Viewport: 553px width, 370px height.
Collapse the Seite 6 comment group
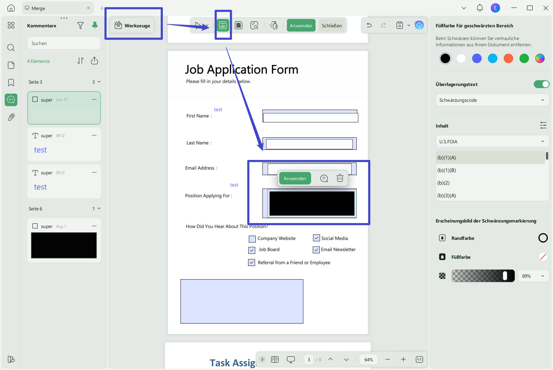[99, 209]
